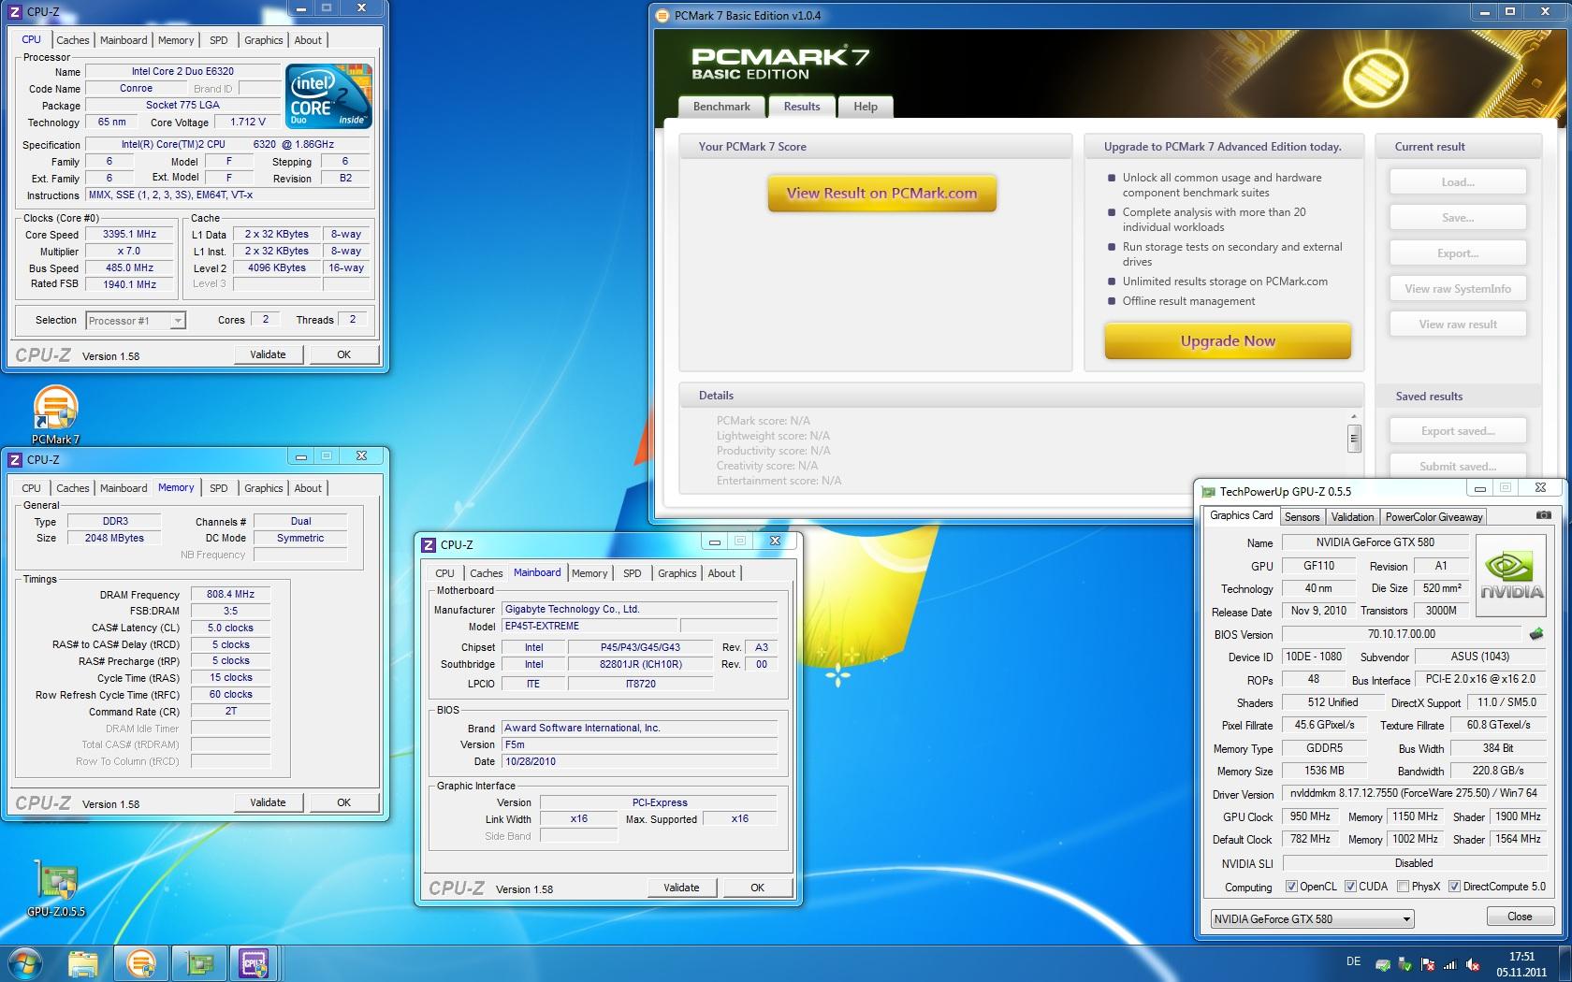Click the Upgrade Now button

1228,341
